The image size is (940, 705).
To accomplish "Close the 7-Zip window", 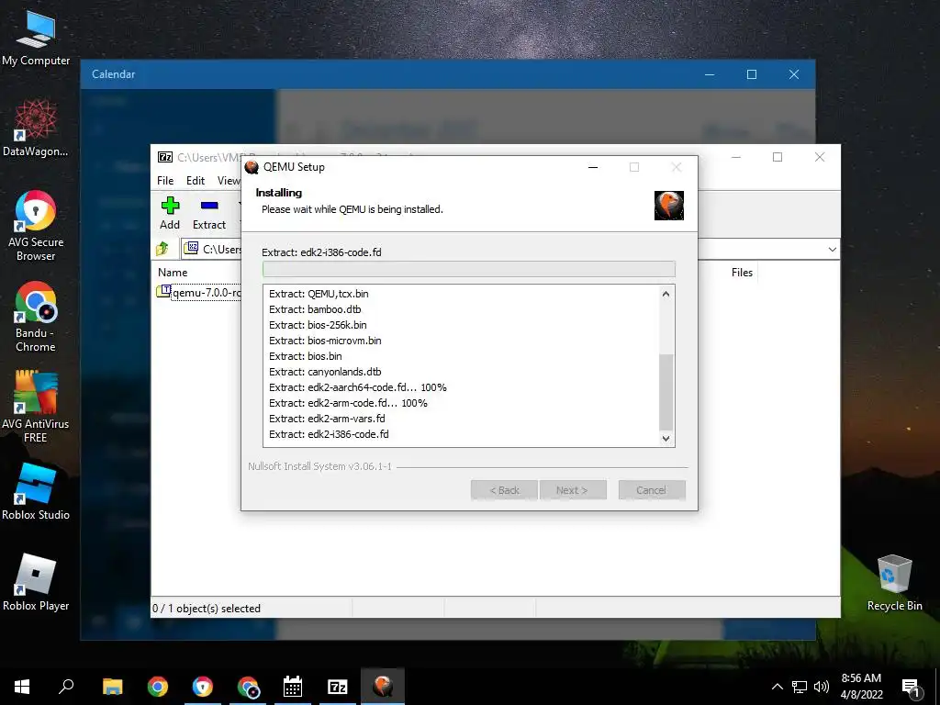I will [820, 157].
